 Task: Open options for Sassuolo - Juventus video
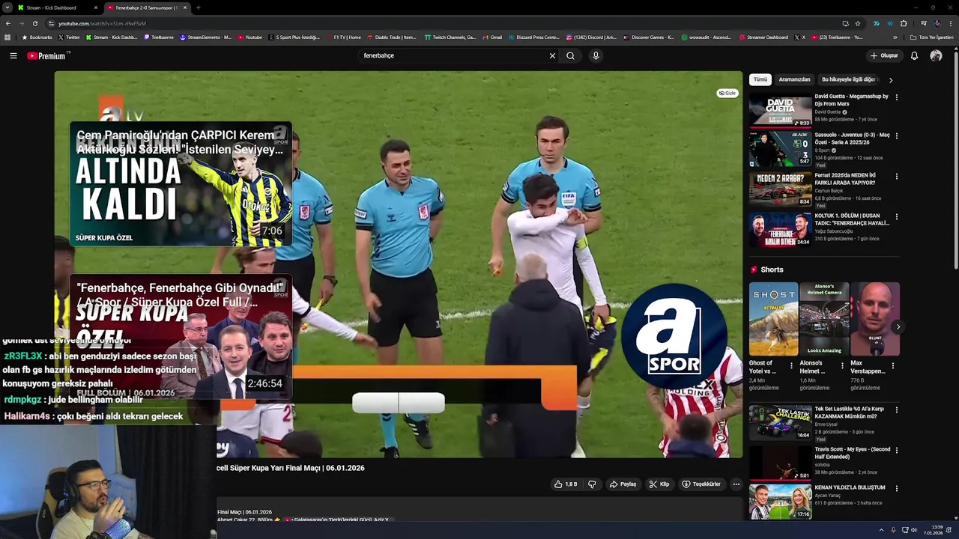pyautogui.click(x=896, y=136)
